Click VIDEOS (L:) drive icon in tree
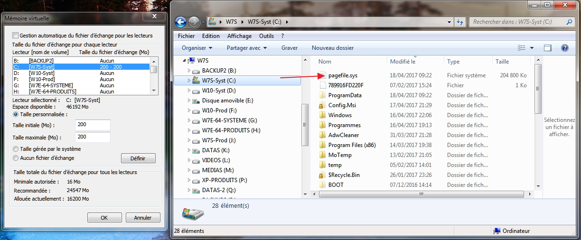This screenshot has width=581, height=240. click(196, 160)
